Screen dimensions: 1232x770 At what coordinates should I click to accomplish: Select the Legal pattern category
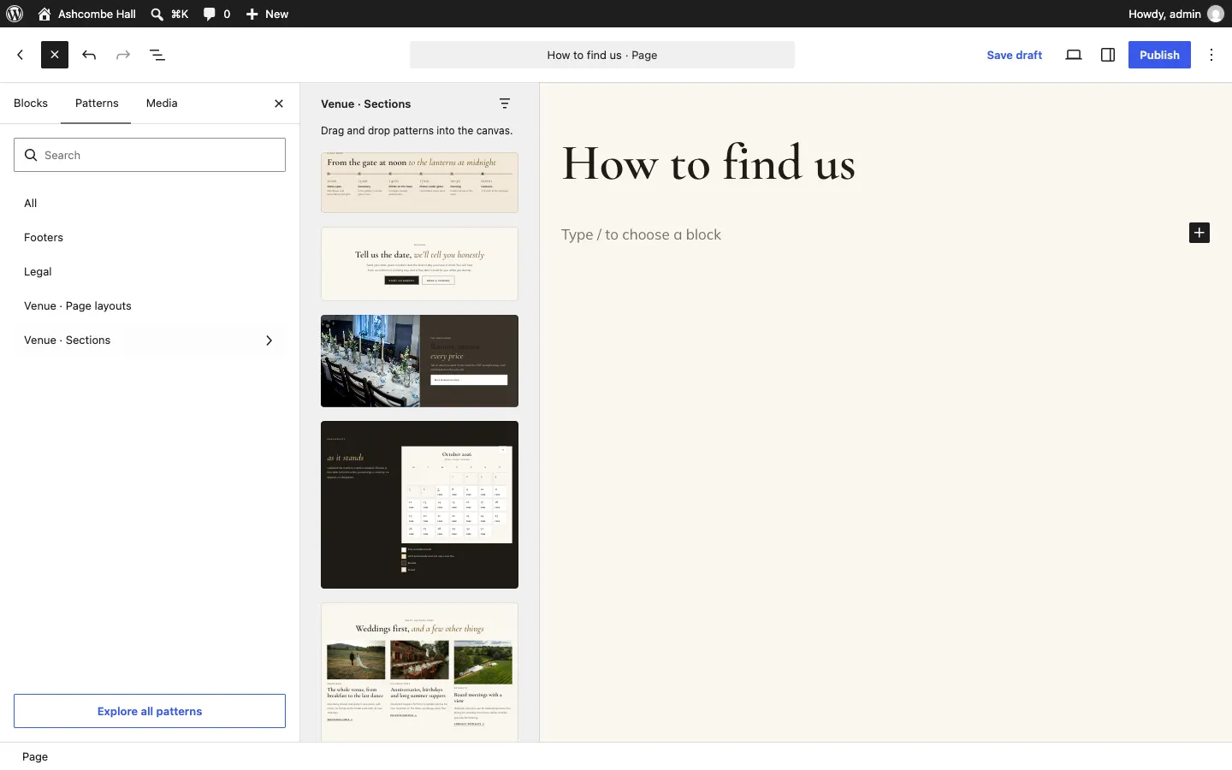coord(150,272)
